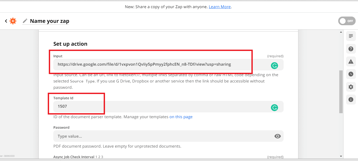View details with the info icon

(351, 99)
